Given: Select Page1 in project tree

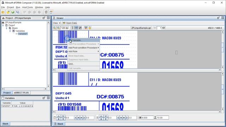Looking at the screenshot, I should pyautogui.click(x=12, y=25).
